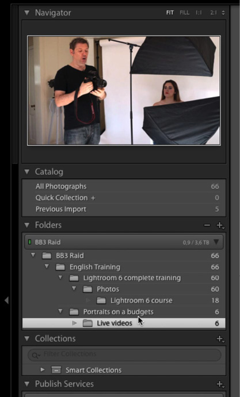Set Navigator zoom to FILL
The width and height of the screenshot is (240, 397).
185,13
